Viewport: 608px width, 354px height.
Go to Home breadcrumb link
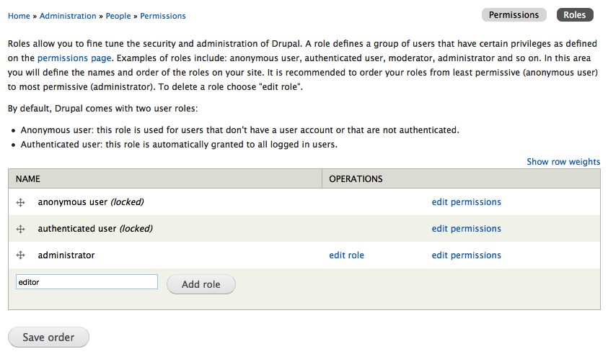(19, 16)
